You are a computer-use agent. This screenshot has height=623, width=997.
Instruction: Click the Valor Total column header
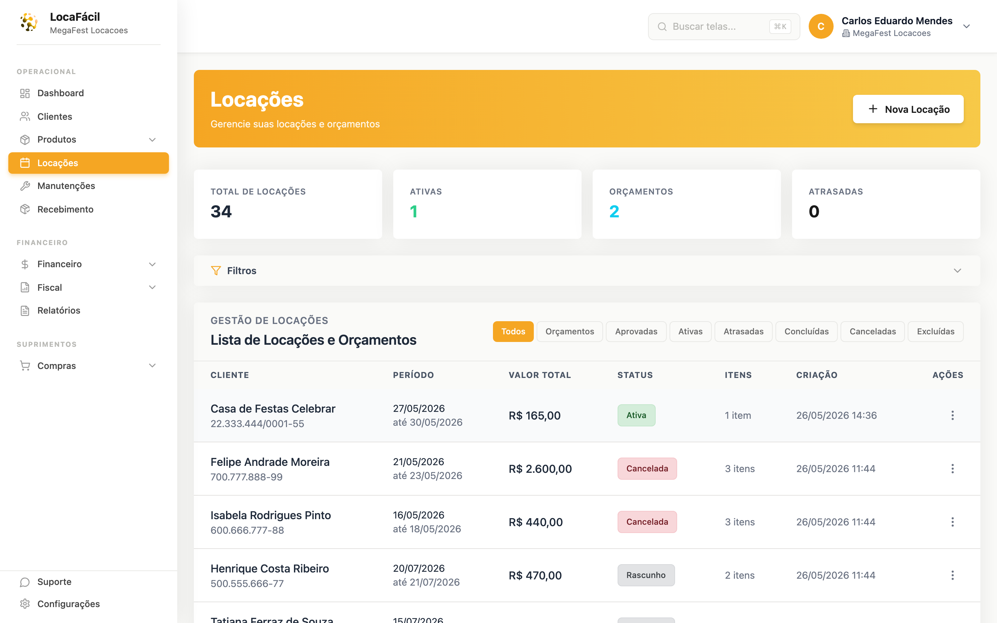pyautogui.click(x=540, y=376)
